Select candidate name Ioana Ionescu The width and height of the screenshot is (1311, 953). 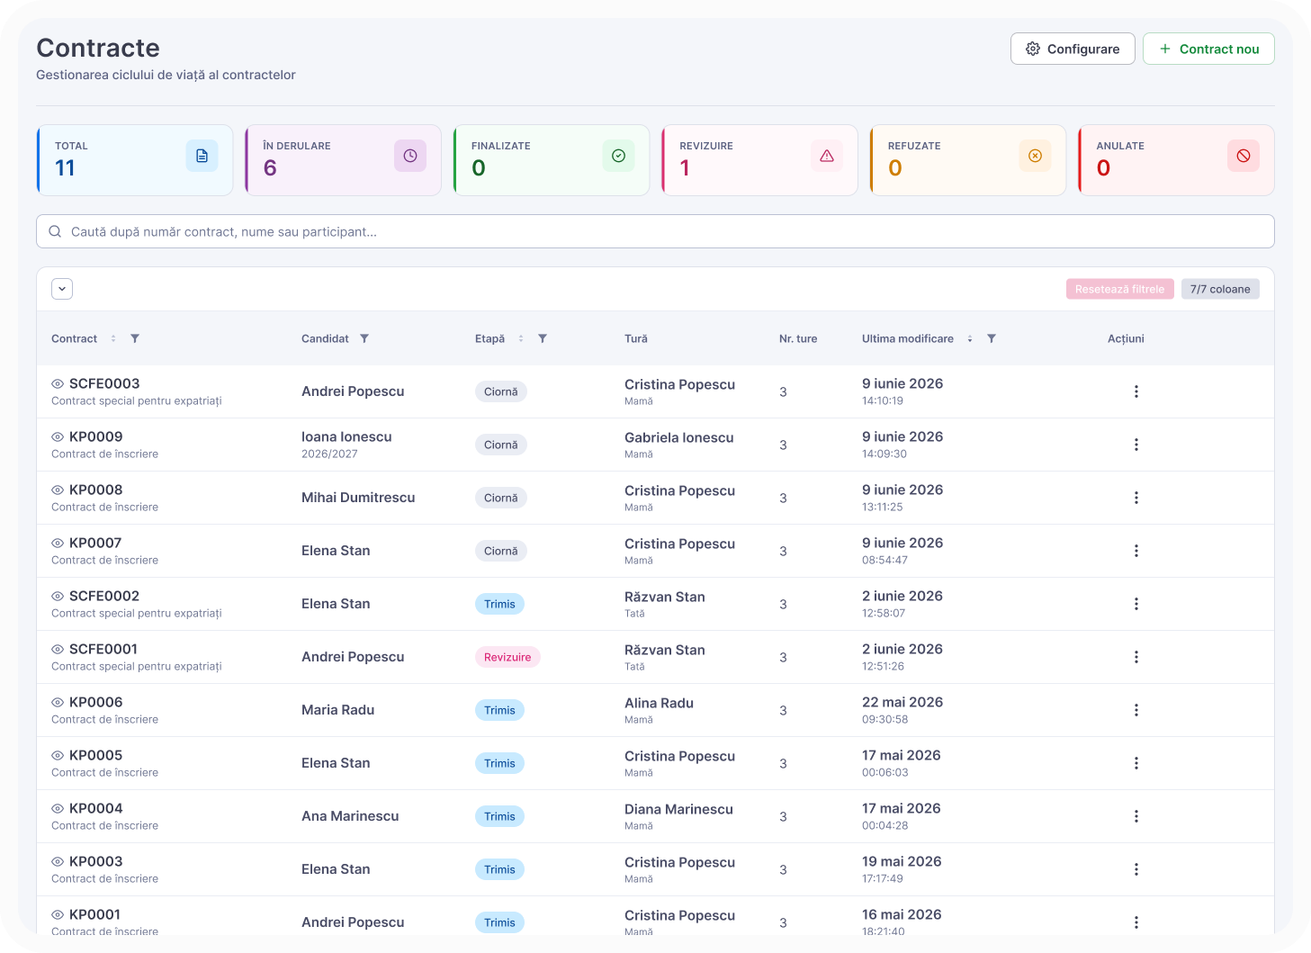(x=346, y=436)
